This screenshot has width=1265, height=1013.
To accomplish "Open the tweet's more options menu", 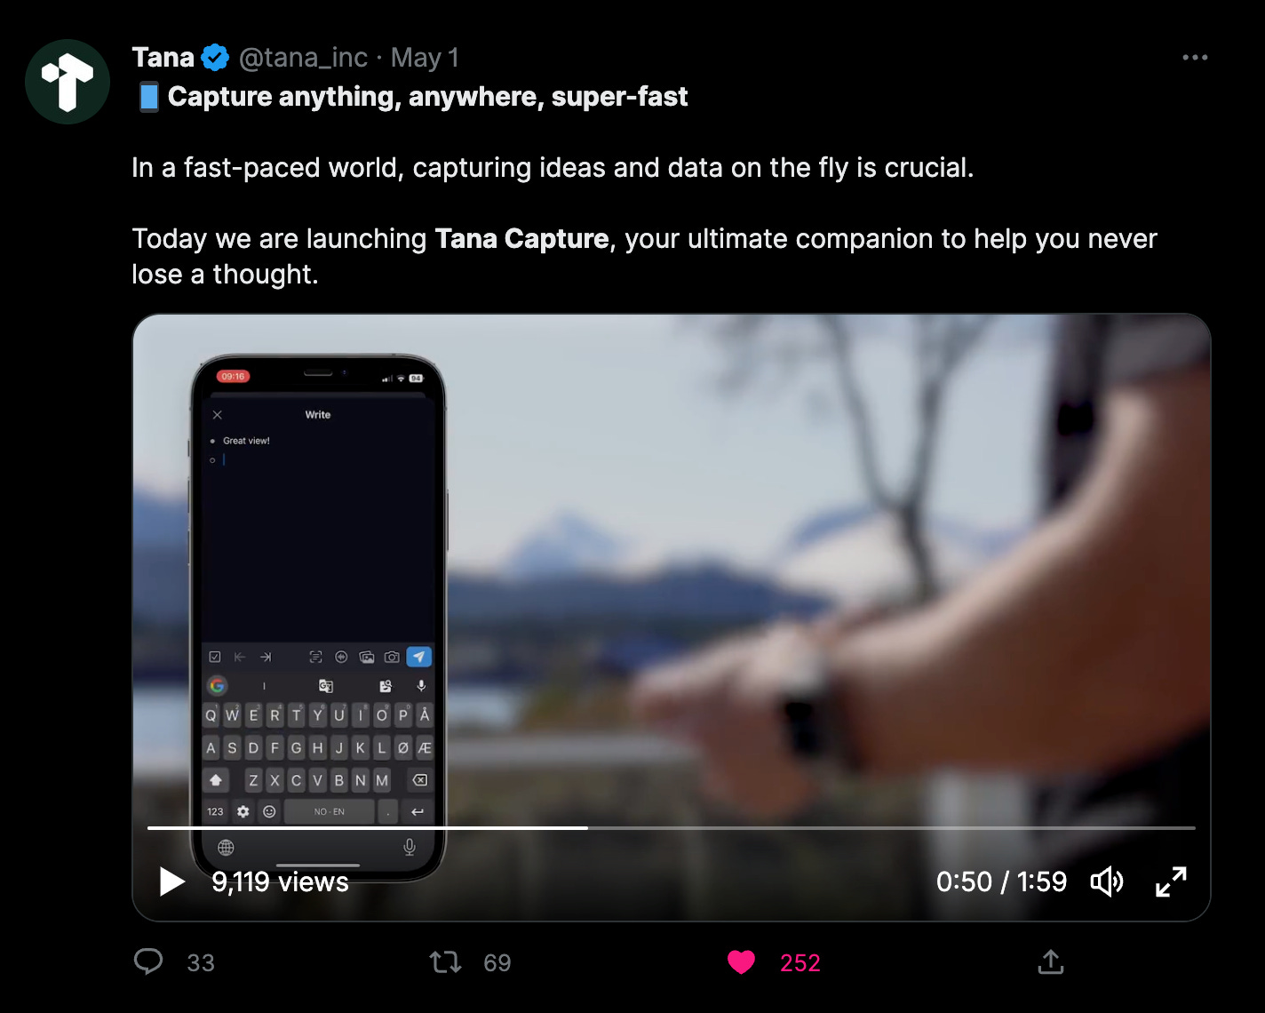I will [x=1195, y=58].
